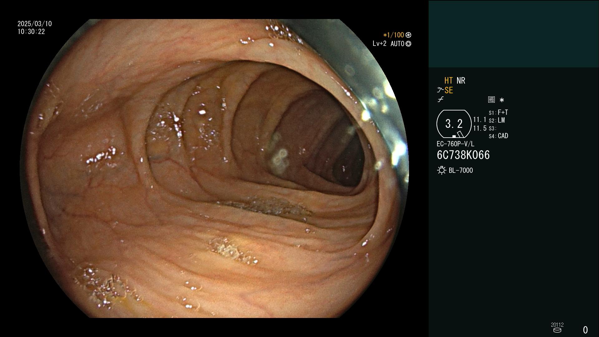
Task: Click the storage count 20112
Action: coord(557,325)
